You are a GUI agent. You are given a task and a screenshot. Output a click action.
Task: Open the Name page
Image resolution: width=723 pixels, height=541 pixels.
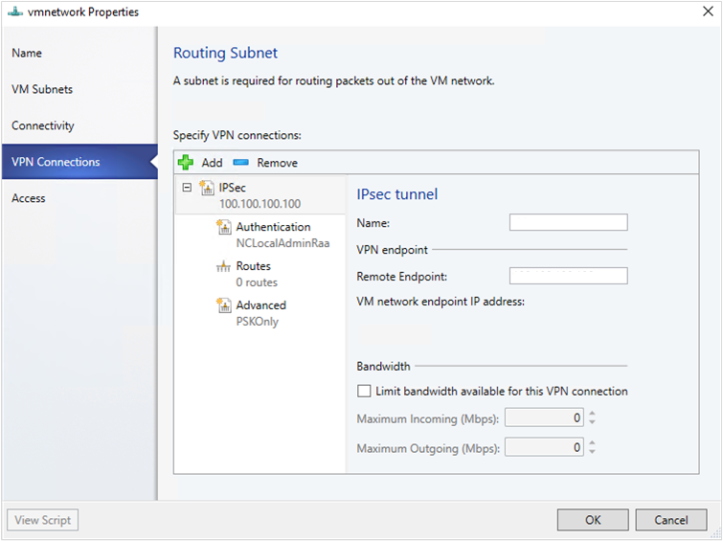coord(27,53)
